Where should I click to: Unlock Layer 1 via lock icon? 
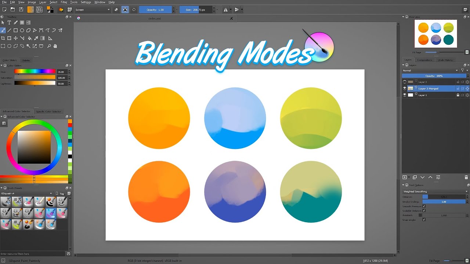click(x=458, y=95)
